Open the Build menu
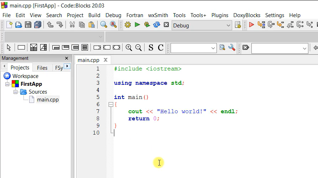The height and width of the screenshot is (178, 318). tap(94, 15)
